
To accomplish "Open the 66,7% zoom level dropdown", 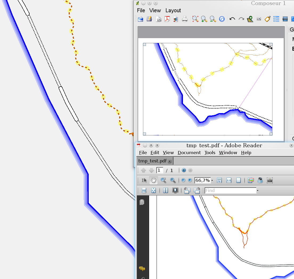I will [x=212, y=181].
